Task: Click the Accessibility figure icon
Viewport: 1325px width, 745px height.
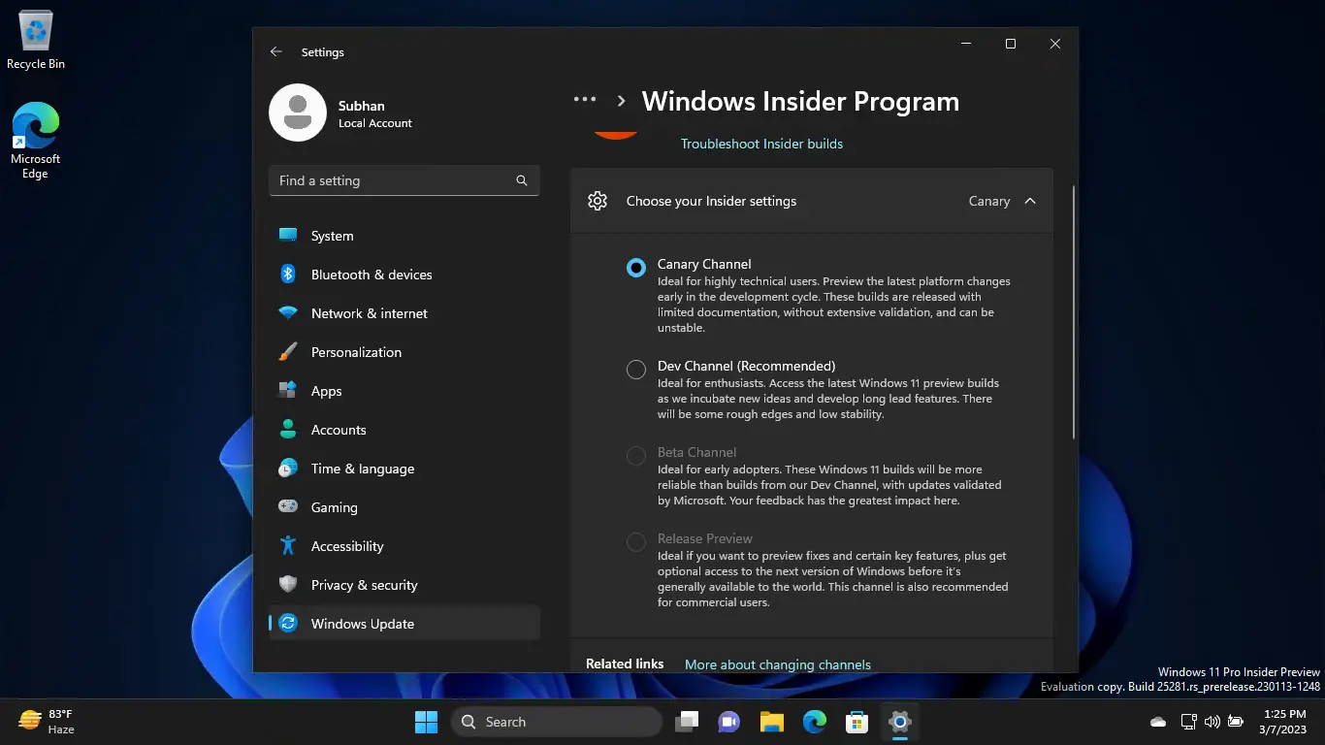Action: 288,545
